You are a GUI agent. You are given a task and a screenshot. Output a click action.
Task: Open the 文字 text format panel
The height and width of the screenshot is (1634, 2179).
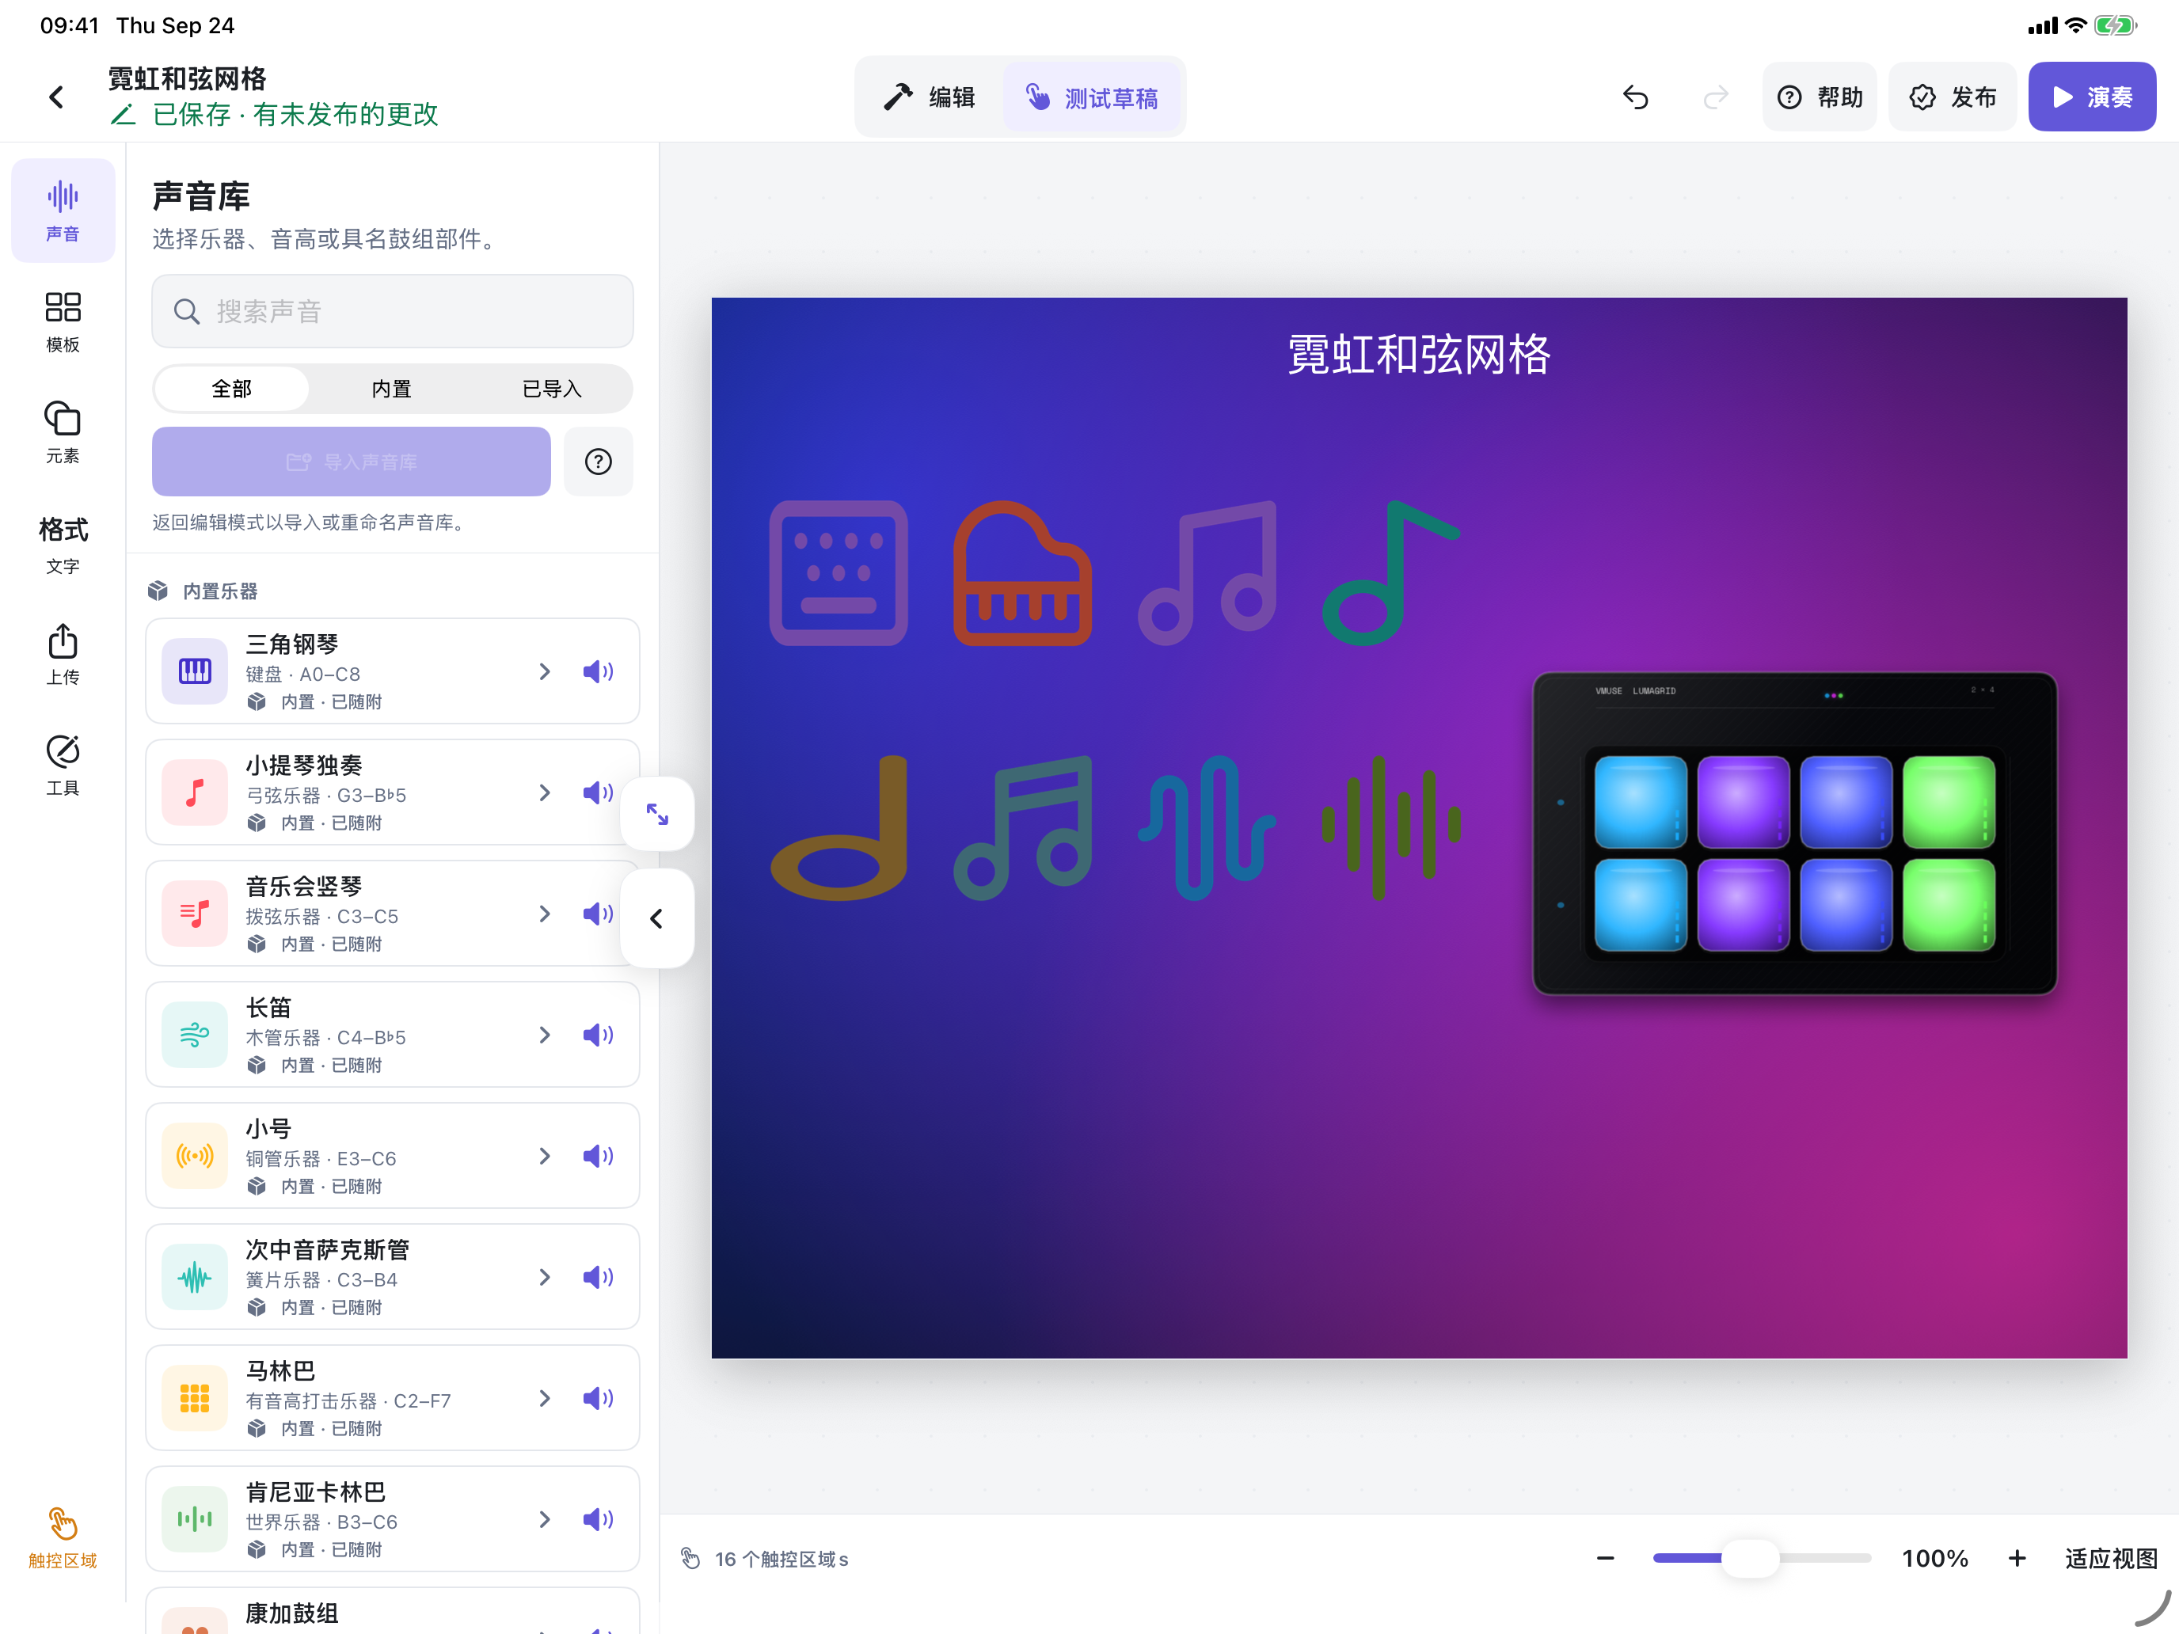point(62,543)
